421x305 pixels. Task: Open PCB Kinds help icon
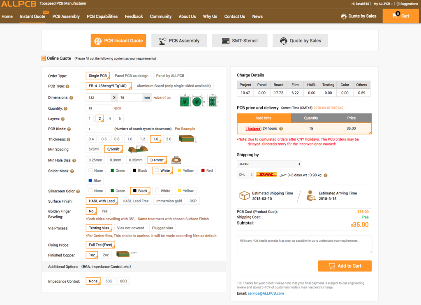69,129
